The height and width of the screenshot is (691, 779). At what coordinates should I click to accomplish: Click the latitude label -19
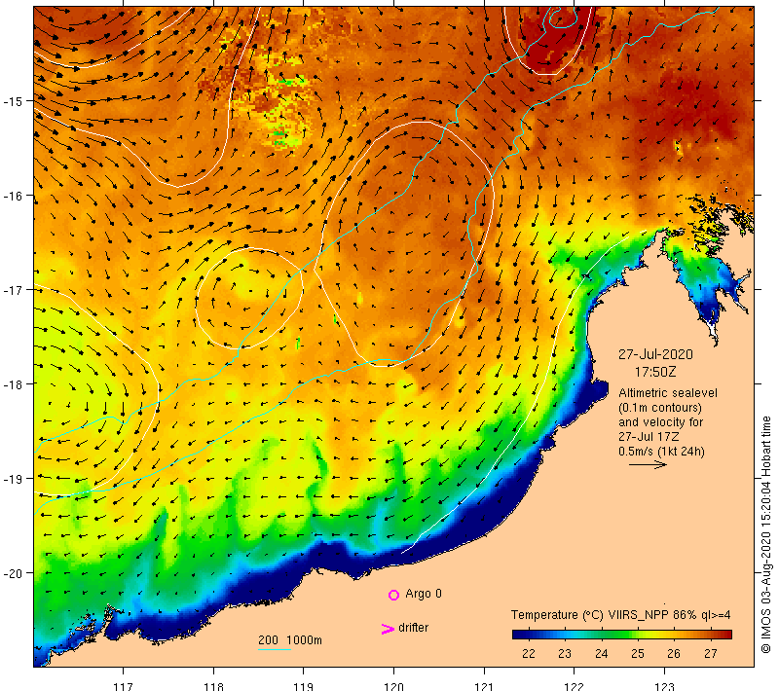pos(13,479)
